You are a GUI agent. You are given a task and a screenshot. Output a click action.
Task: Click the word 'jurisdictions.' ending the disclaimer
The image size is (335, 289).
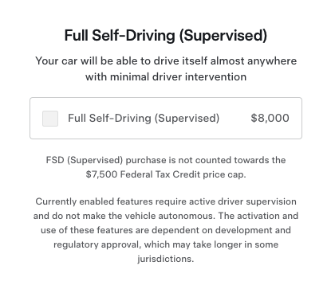coord(166,259)
